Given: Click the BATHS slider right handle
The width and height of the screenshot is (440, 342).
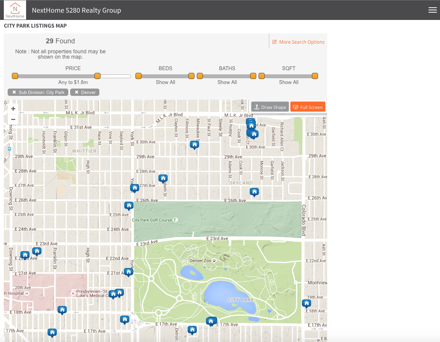Looking at the screenshot, I should [x=253, y=76].
